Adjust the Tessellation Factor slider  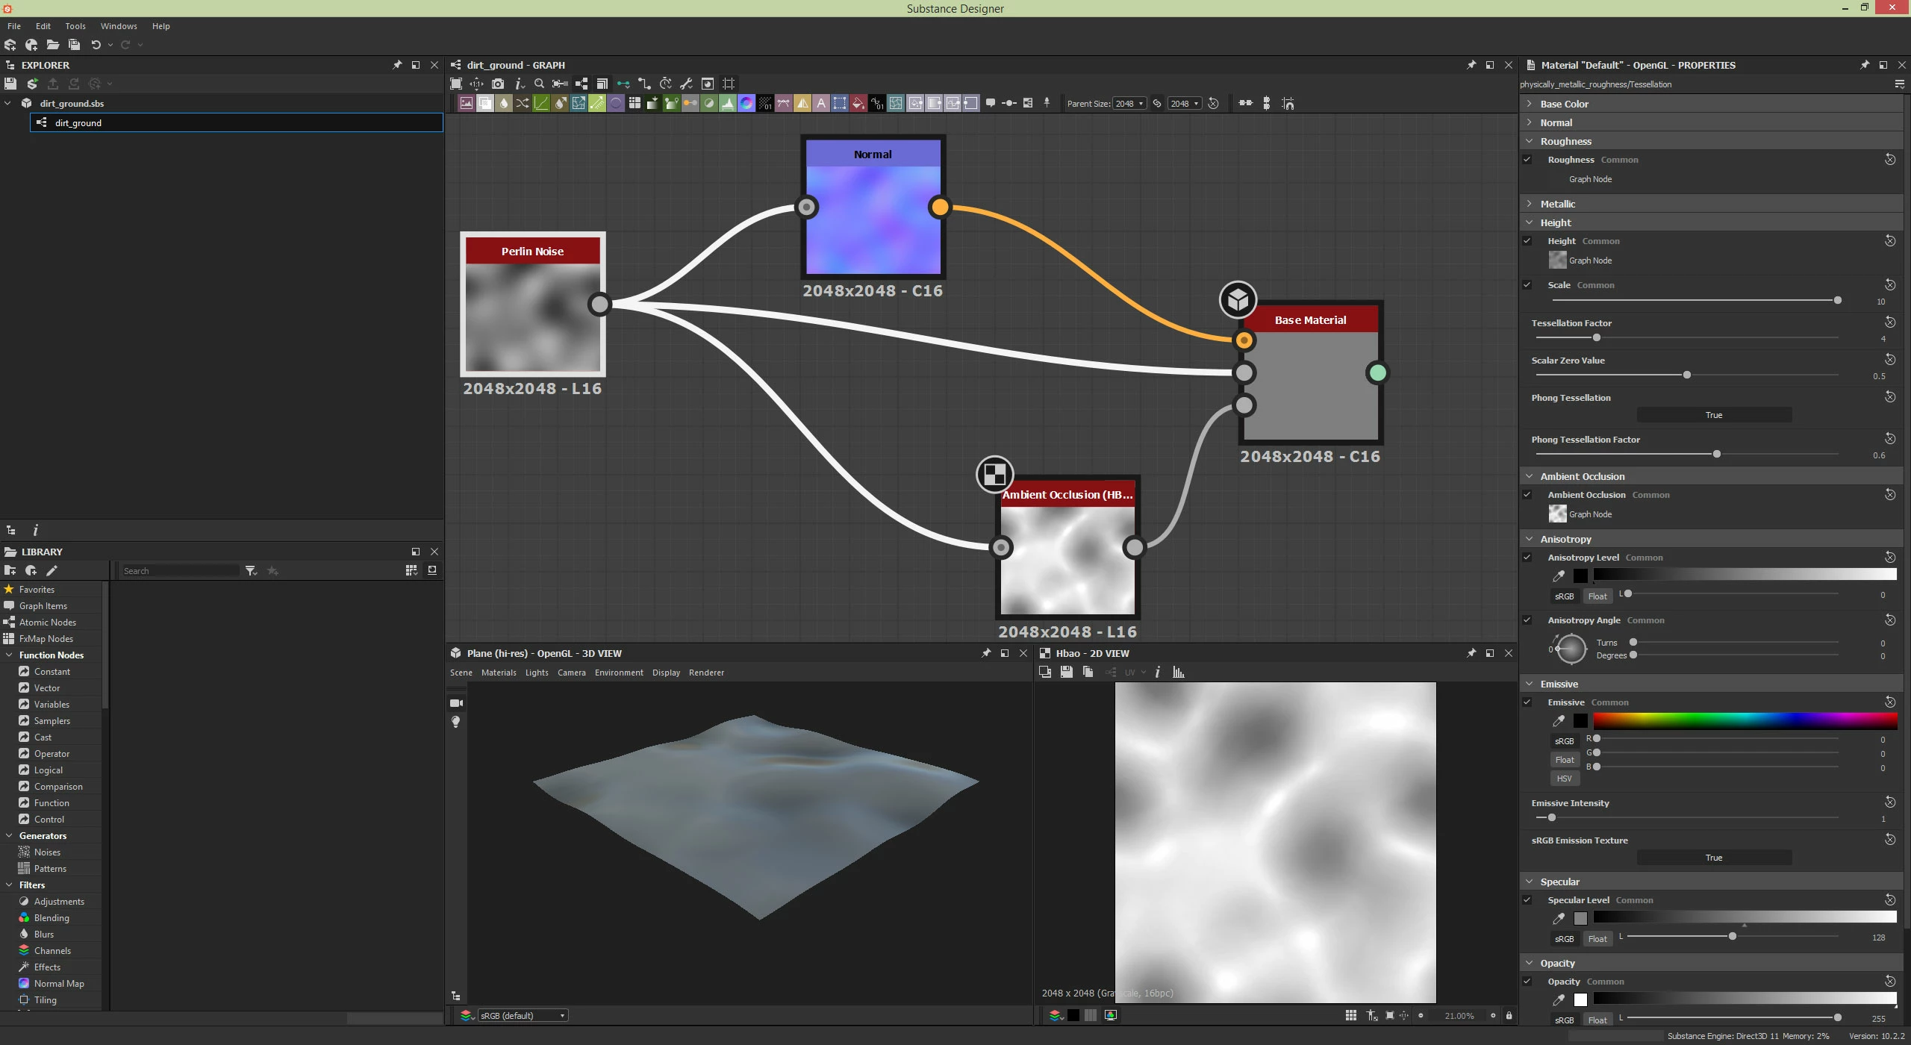(1596, 338)
